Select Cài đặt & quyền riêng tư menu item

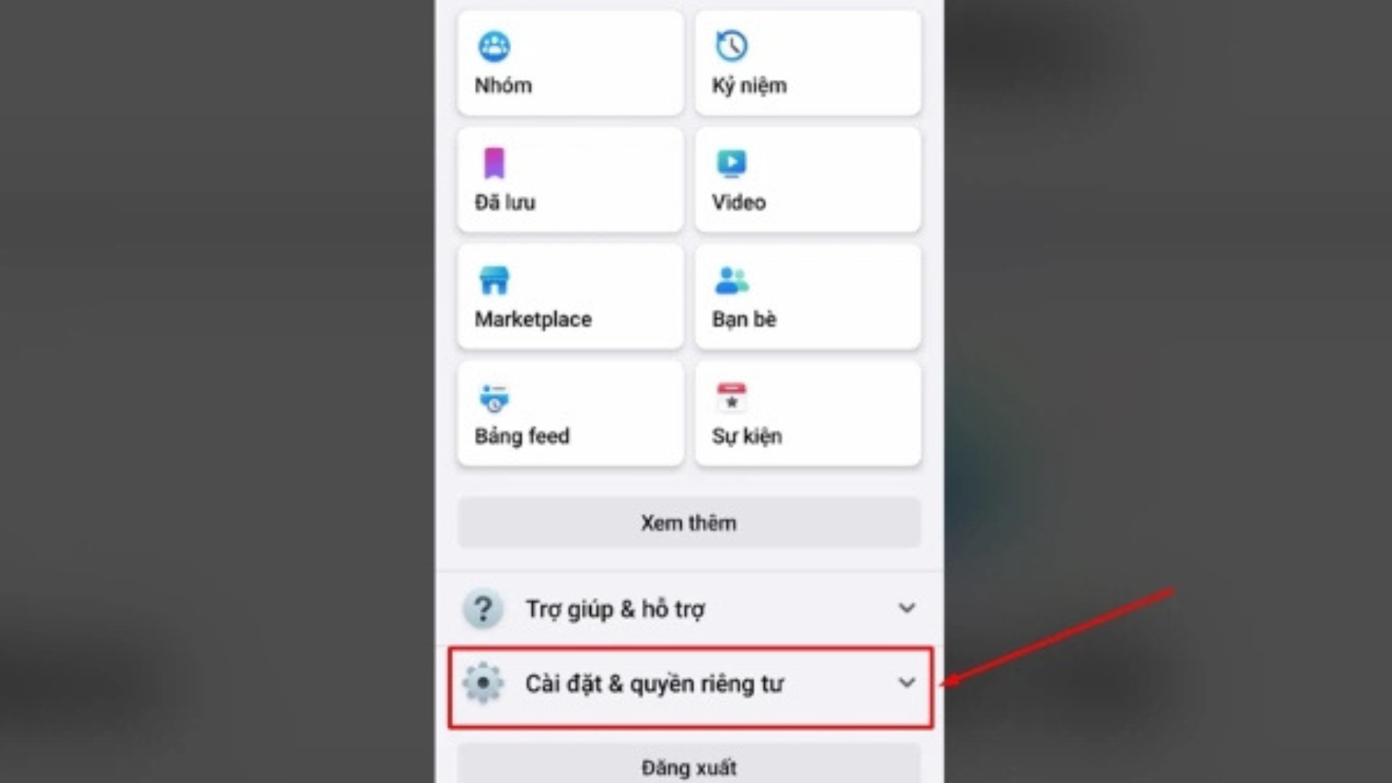689,684
